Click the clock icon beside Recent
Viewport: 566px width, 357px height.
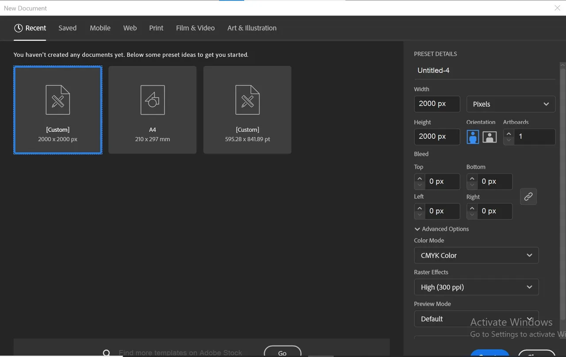click(x=18, y=28)
